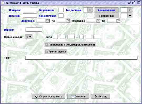The width and height of the screenshot is (142, 104).
Task: Click the Действие с date field
Action: tap(41, 21)
